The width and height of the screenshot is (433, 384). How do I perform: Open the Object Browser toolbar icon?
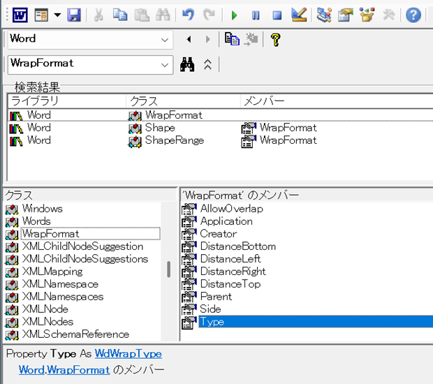pos(367,15)
